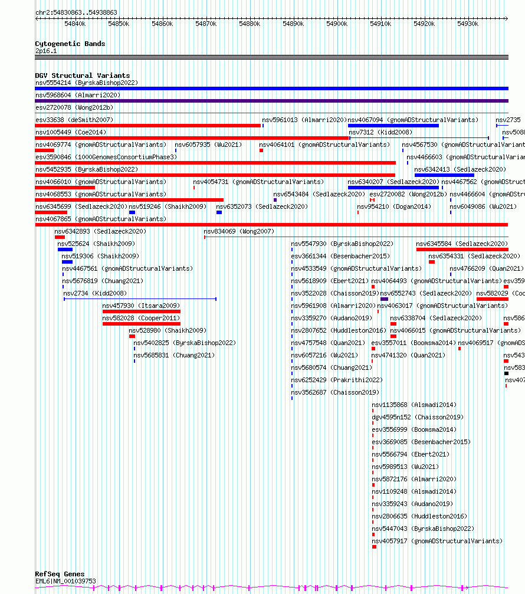The width and height of the screenshot is (525, 594).
Task: Open nsv6252429 (Prakrithi2022) label
Action: tap(337, 380)
